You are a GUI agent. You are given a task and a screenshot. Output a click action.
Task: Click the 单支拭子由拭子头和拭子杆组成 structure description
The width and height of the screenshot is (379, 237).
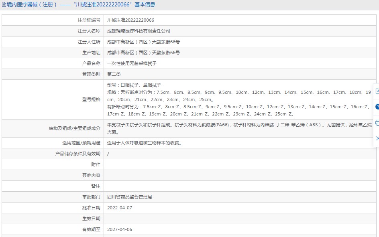(x=240, y=128)
